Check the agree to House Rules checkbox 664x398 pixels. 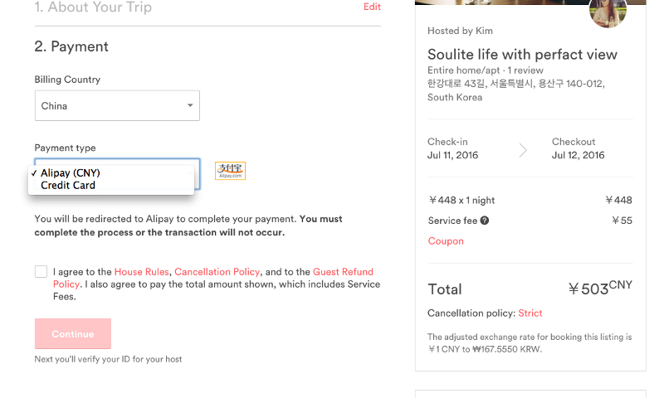click(41, 272)
